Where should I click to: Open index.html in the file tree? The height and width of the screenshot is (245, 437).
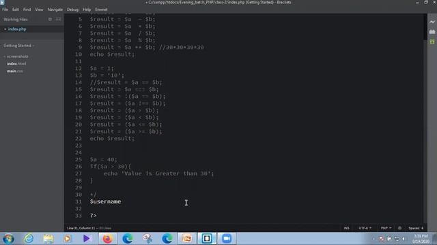point(16,63)
